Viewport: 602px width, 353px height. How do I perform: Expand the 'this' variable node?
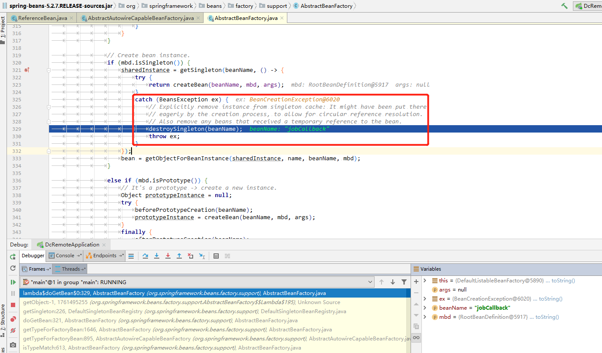[x=425, y=281]
